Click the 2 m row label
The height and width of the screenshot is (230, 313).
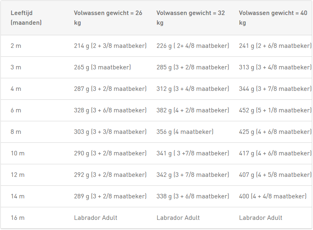pyautogui.click(x=16, y=46)
